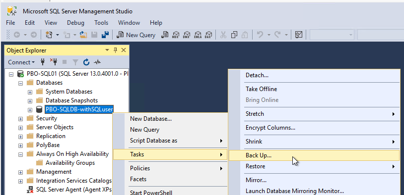The width and height of the screenshot is (404, 195).
Task: Toggle Auto Hide pin on Object Explorer
Action: [116, 50]
